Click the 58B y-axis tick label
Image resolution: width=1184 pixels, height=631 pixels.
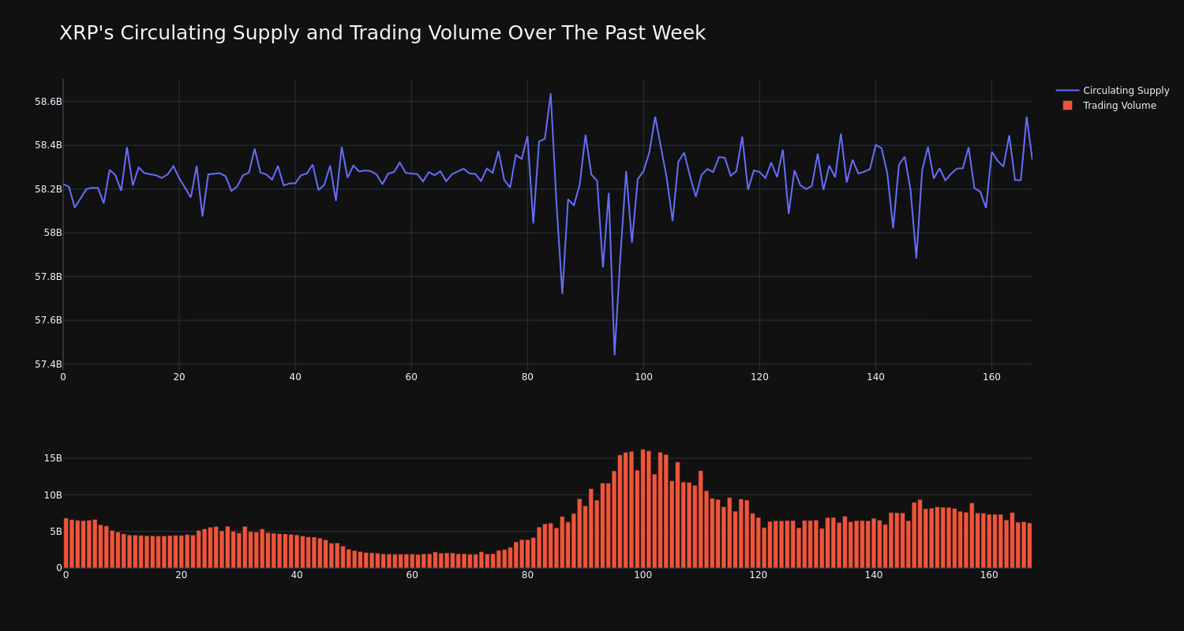pos(53,233)
